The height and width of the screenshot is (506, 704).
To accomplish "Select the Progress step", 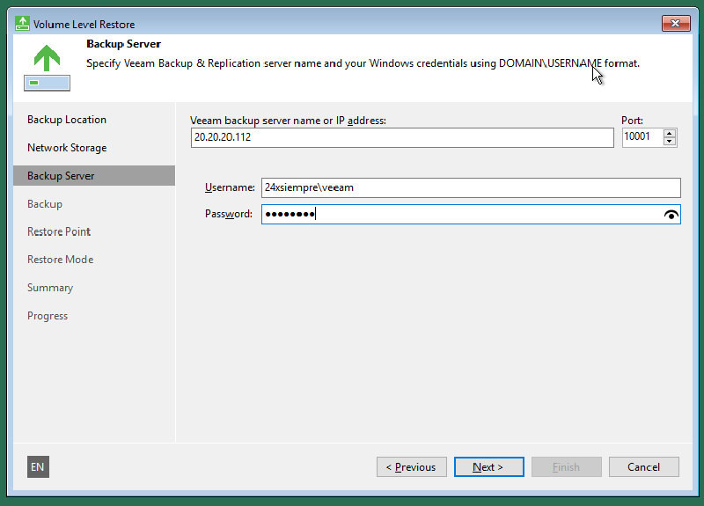I will 48,316.
